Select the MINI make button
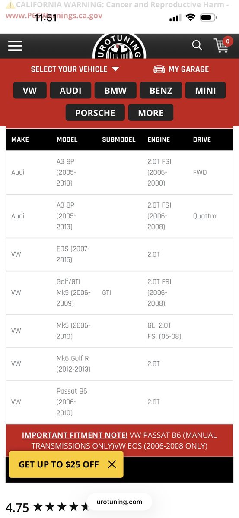 click(205, 91)
